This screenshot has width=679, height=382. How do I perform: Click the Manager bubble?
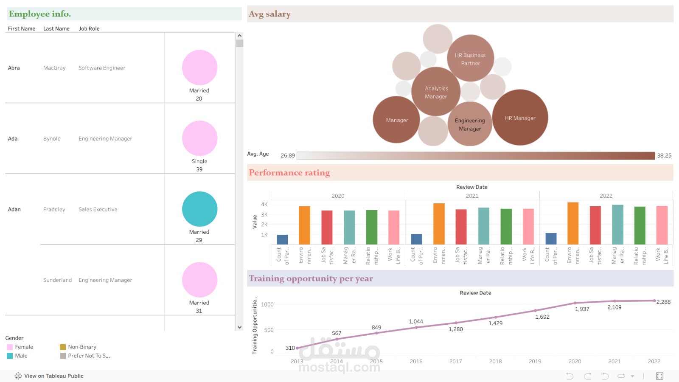396,120
